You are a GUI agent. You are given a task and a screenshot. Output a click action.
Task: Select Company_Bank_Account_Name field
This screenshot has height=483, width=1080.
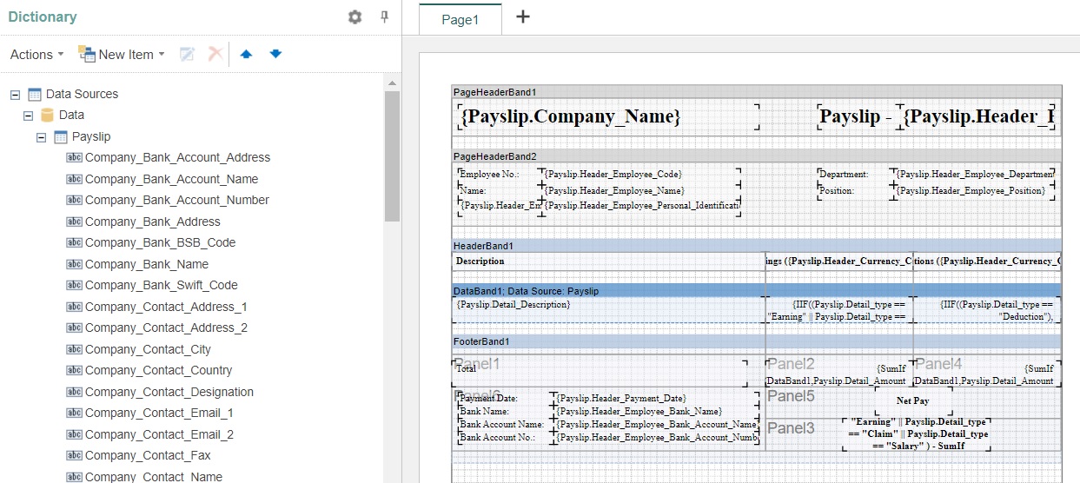coord(171,179)
